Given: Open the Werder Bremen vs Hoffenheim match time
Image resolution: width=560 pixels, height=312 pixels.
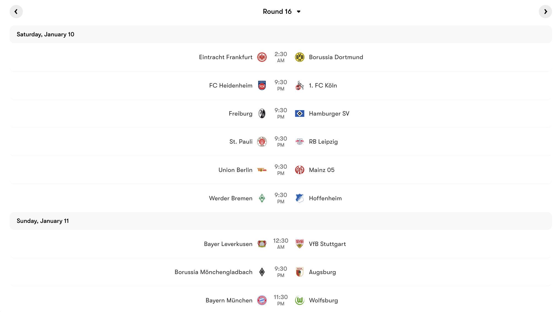Looking at the screenshot, I should (x=281, y=198).
